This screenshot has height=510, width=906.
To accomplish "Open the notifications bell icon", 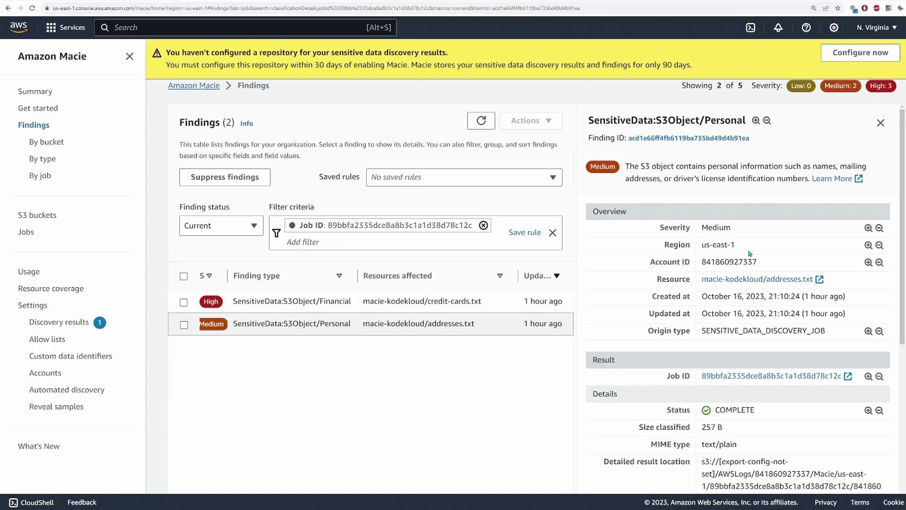I will (x=778, y=28).
